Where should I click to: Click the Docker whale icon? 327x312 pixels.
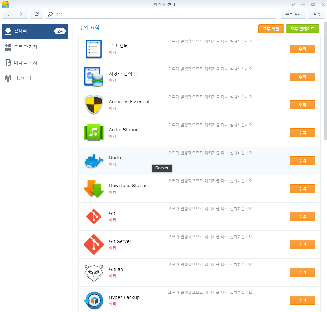coord(94,161)
